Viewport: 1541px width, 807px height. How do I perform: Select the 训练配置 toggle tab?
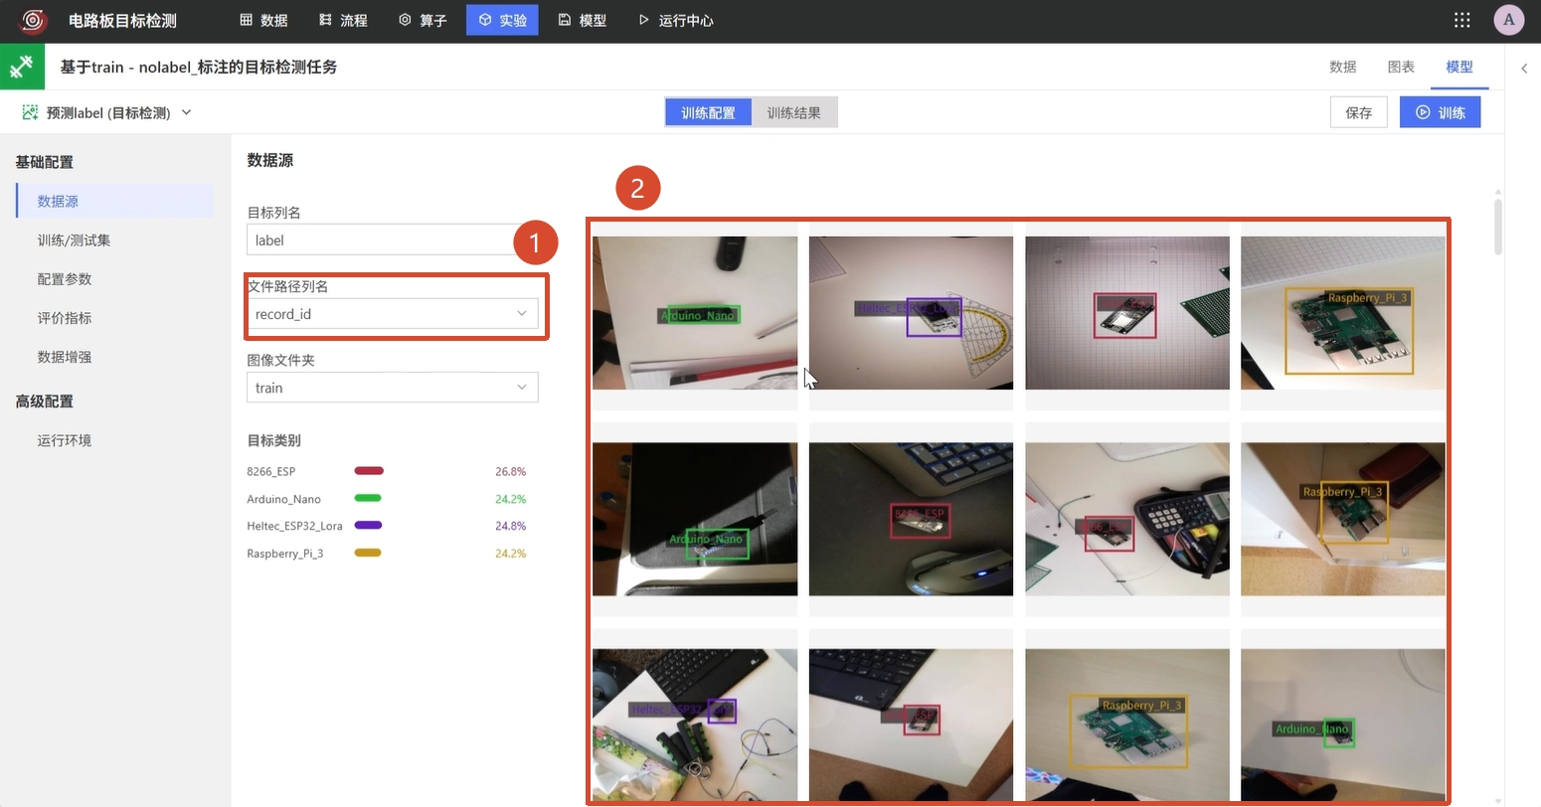click(x=708, y=112)
